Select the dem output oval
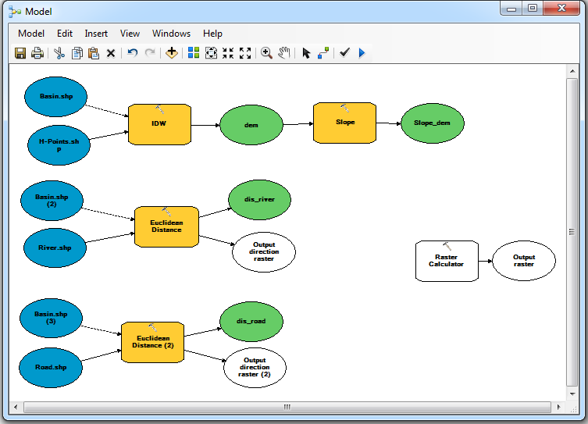 (x=251, y=125)
